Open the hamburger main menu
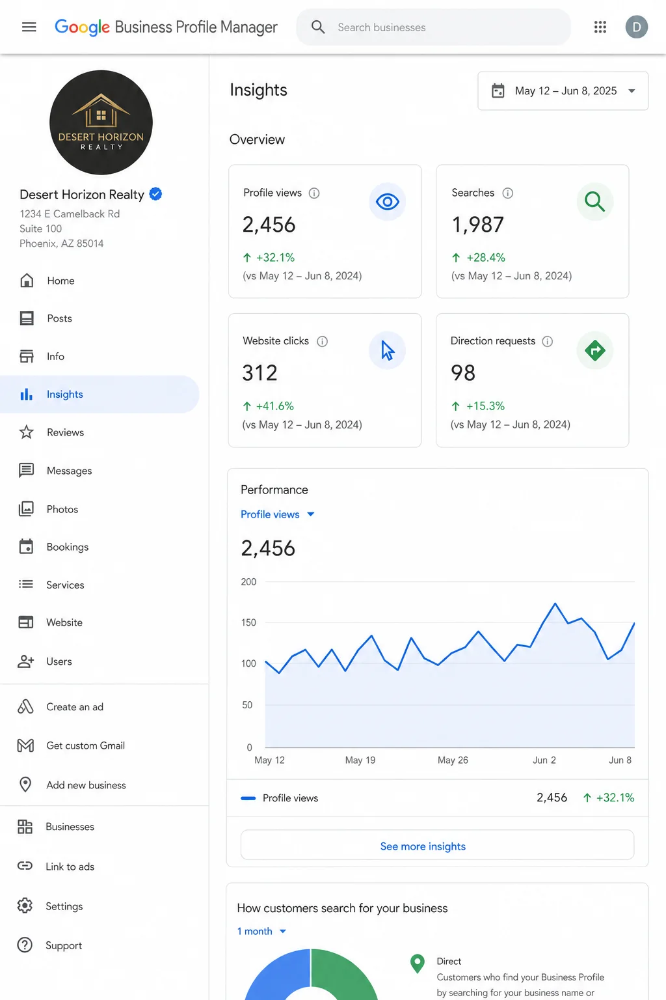Image resolution: width=666 pixels, height=1000 pixels. click(x=29, y=27)
